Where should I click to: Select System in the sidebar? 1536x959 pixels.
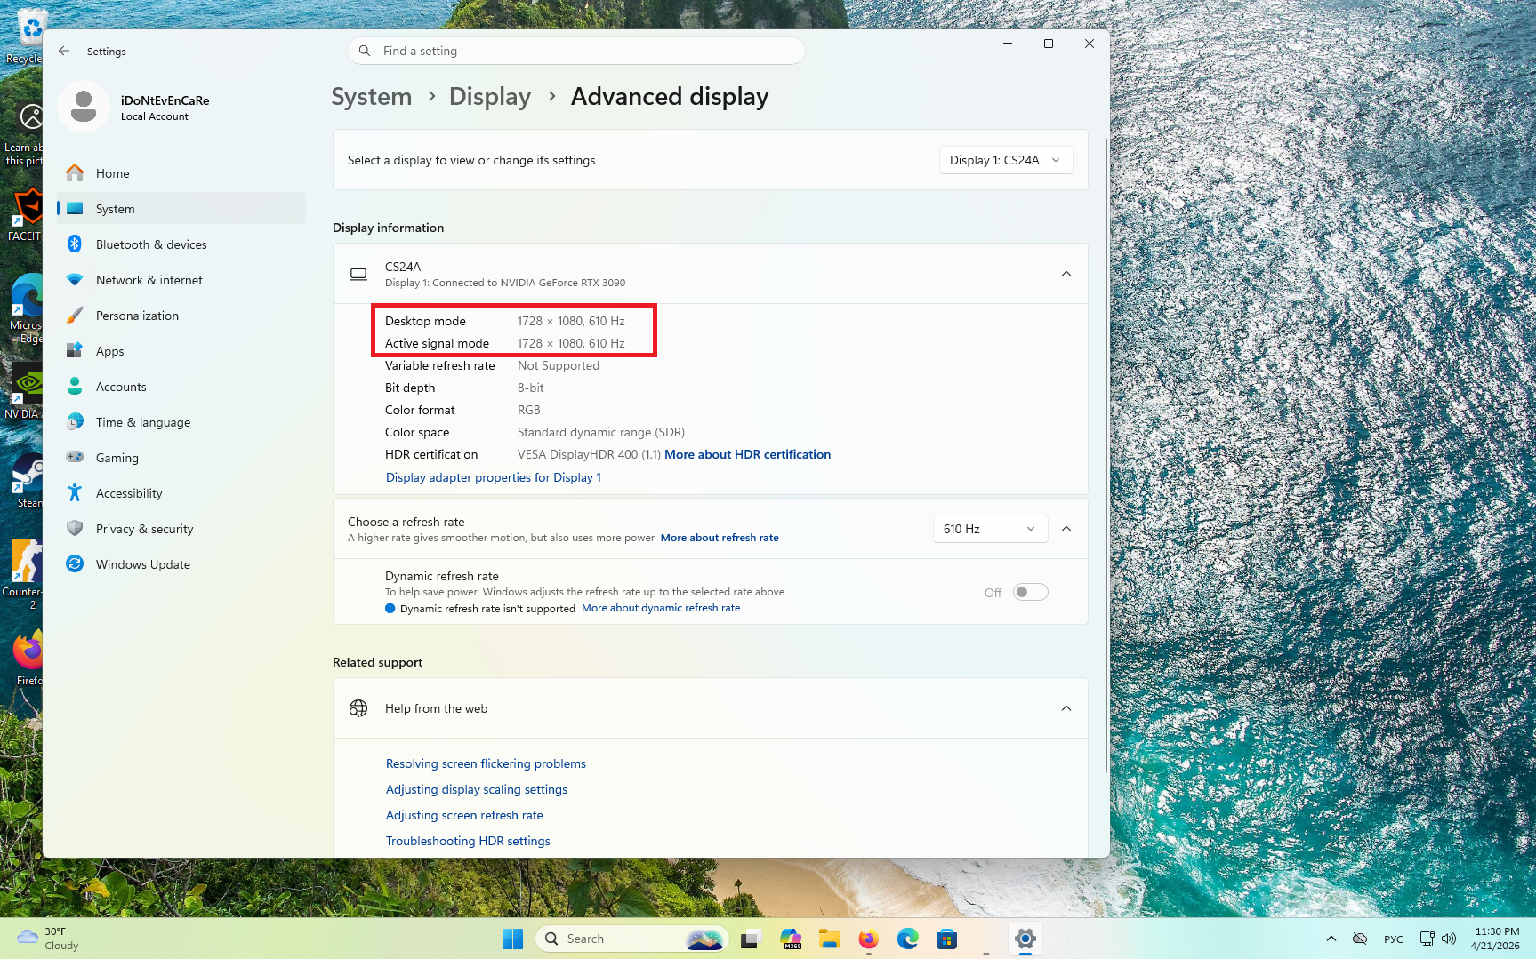click(181, 208)
